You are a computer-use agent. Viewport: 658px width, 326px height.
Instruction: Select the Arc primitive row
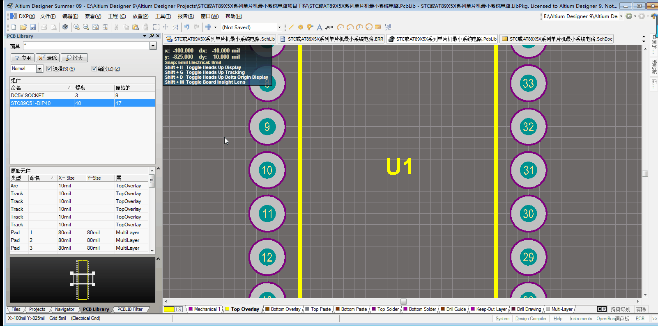coord(79,186)
